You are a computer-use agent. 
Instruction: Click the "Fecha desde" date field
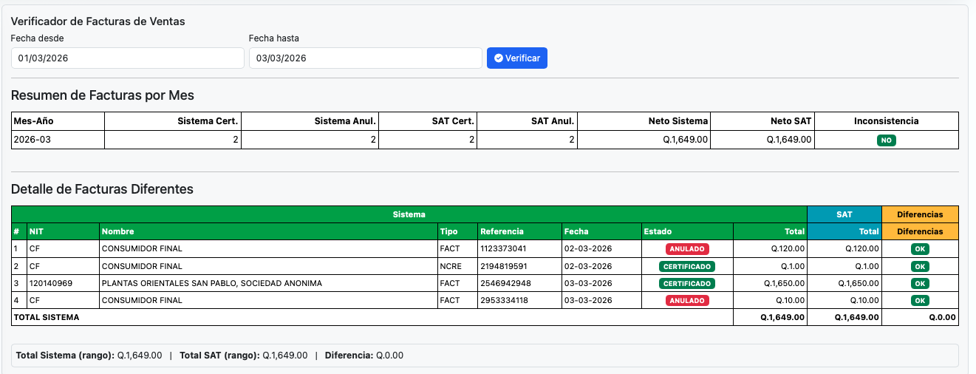(127, 58)
